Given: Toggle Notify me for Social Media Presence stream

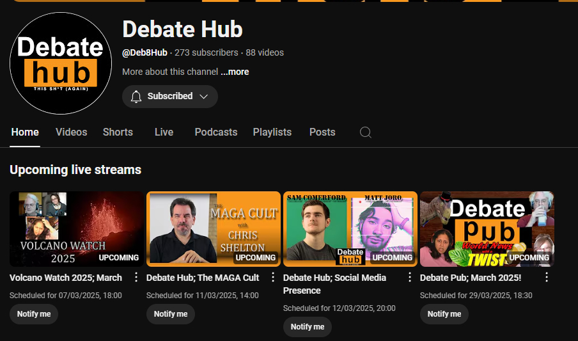Looking at the screenshot, I should pyautogui.click(x=308, y=327).
